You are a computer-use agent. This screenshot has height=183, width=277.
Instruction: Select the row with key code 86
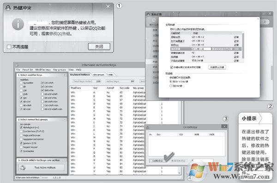[108, 171]
